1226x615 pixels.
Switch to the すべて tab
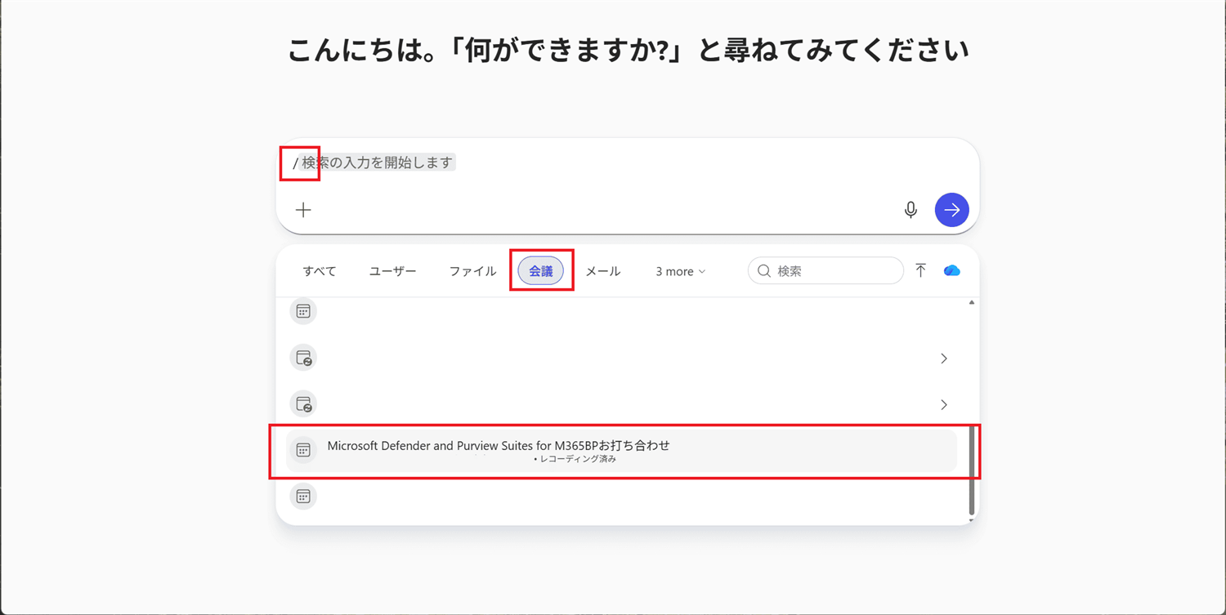320,271
